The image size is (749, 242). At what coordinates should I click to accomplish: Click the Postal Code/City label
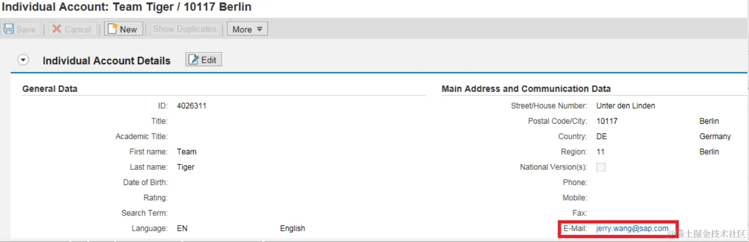click(558, 121)
